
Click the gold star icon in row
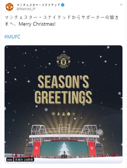coord(74,114)
